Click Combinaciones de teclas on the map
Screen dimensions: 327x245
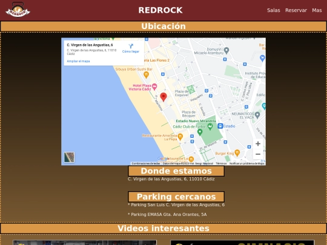coord(146,163)
